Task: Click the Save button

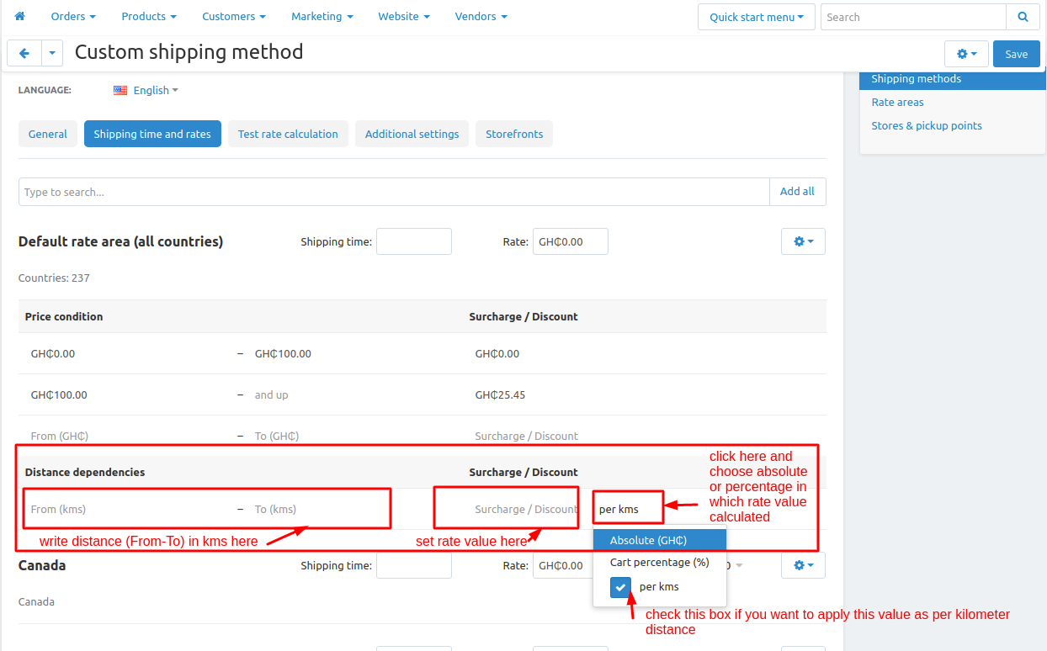Action: pyautogui.click(x=1017, y=54)
